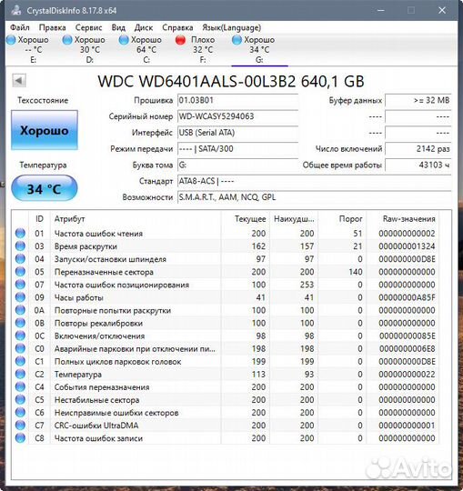The image size is (463, 491).
Task: Select disk D: at 30 °C
Action: pyautogui.click(x=89, y=49)
